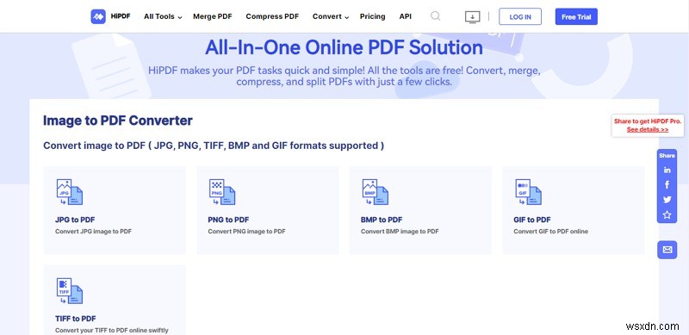This screenshot has height=335, width=689.
Task: Click 'Convert BMP image to PDF' text
Action: coord(400,232)
